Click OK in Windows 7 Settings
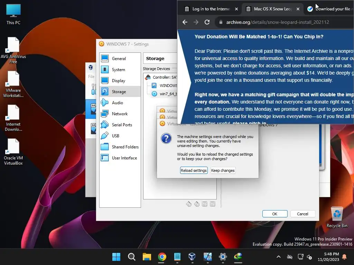This screenshot has width=354, height=265. click(x=275, y=214)
